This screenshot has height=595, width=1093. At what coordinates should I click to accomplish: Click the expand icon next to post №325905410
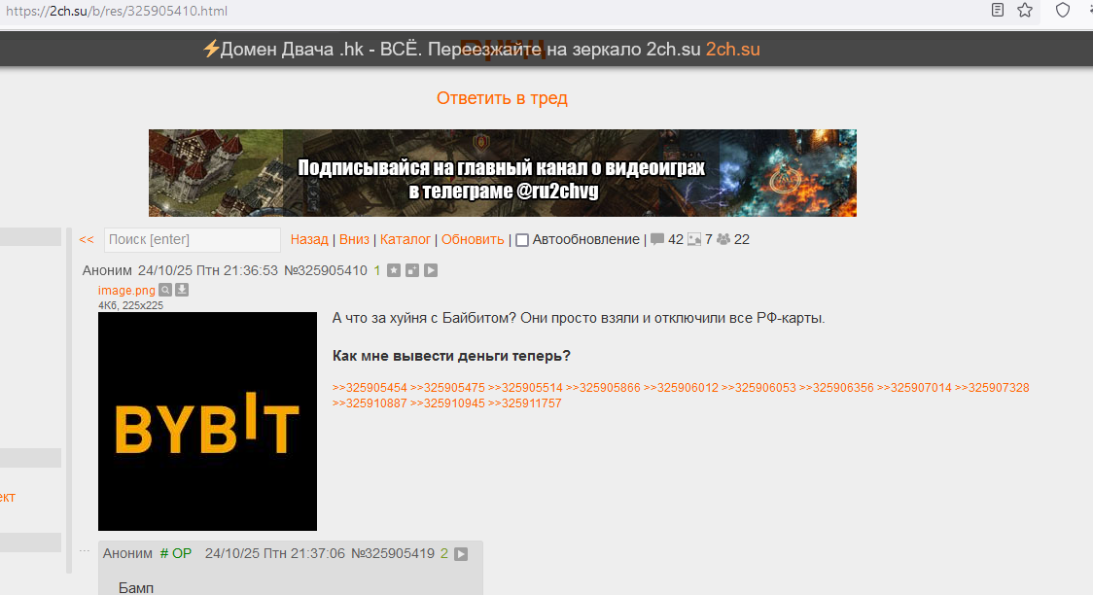412,270
